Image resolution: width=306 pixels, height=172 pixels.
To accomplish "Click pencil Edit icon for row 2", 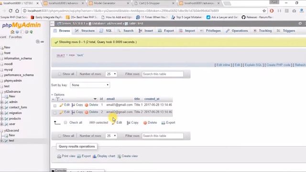I will coord(61,112).
